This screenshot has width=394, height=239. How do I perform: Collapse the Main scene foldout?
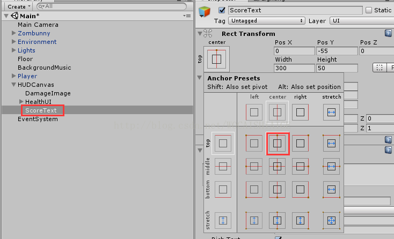point(6,16)
